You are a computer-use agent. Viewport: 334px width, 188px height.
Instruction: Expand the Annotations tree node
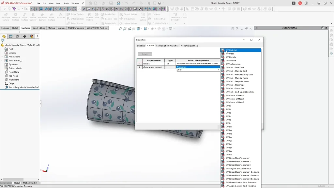(2, 57)
